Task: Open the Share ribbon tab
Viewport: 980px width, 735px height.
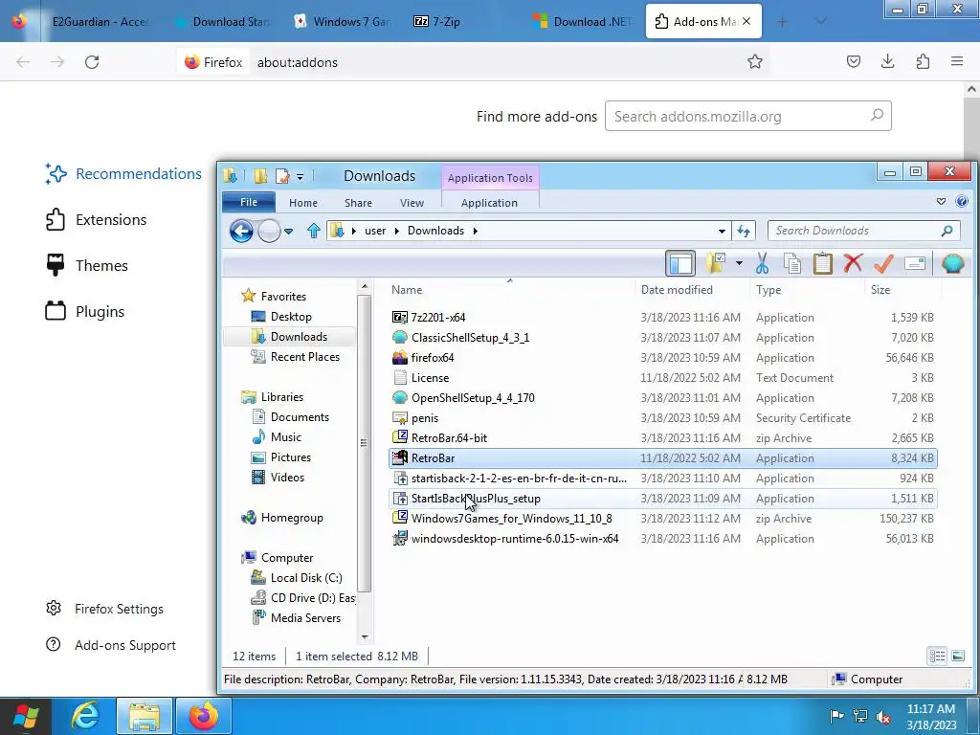Action: tap(358, 203)
